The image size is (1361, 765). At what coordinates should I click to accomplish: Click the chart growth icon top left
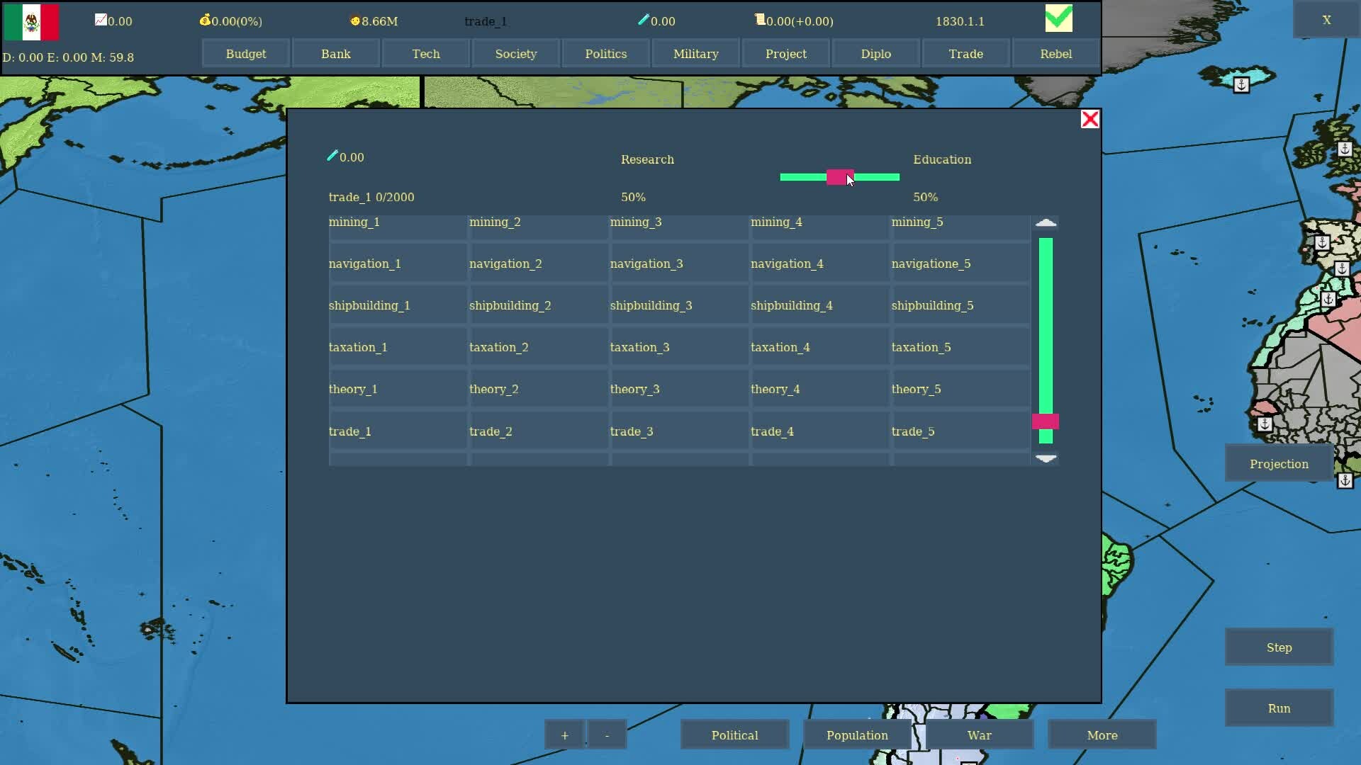[101, 20]
